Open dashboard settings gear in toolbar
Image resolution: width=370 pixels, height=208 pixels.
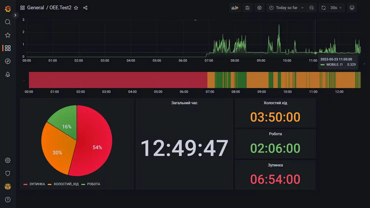[x=259, y=8]
